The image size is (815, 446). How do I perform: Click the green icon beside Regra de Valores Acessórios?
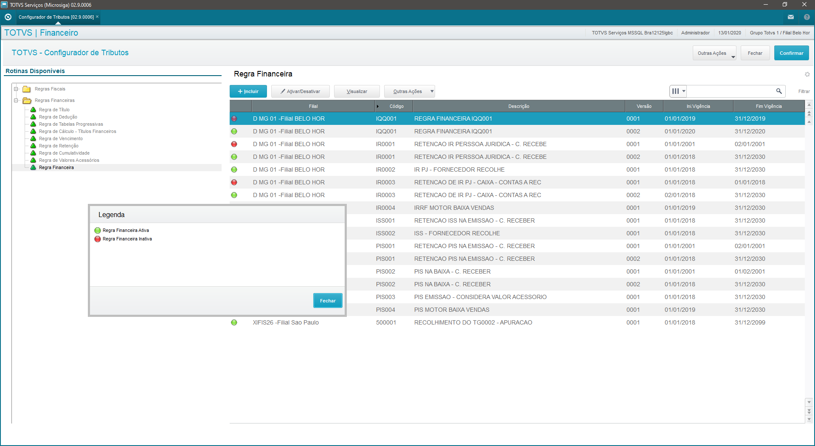point(33,160)
